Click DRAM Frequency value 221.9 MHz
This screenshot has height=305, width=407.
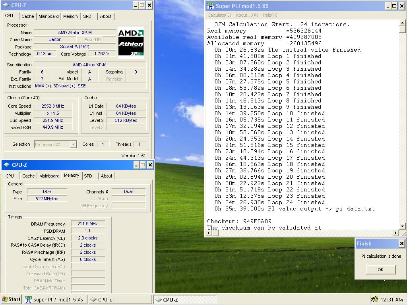(88, 224)
